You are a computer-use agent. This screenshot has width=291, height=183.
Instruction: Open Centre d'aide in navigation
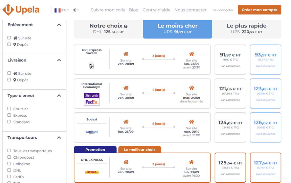156,10
